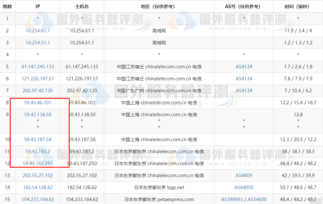
Task: Open the blue 59.43.183.2 IP link
Action: tap(38, 152)
